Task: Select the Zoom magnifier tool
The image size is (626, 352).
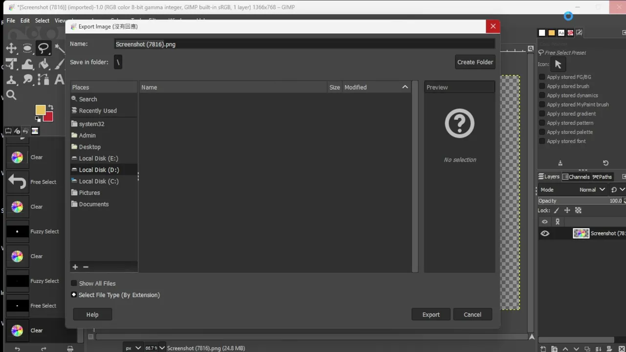Action: click(x=11, y=95)
